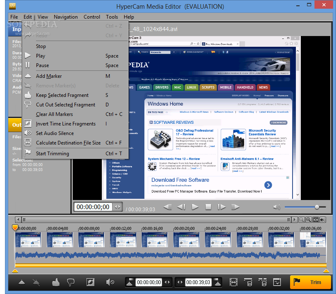The image size is (336, 294).
Task: Click timeline scrollbar left arrow
Action: [18, 220]
